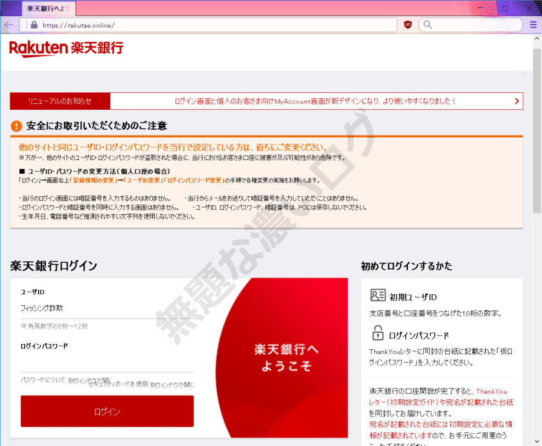Viewport: 542px width, 446px height.
Task: Click the リニューアルのお知らせ label
Action: [x=60, y=101]
